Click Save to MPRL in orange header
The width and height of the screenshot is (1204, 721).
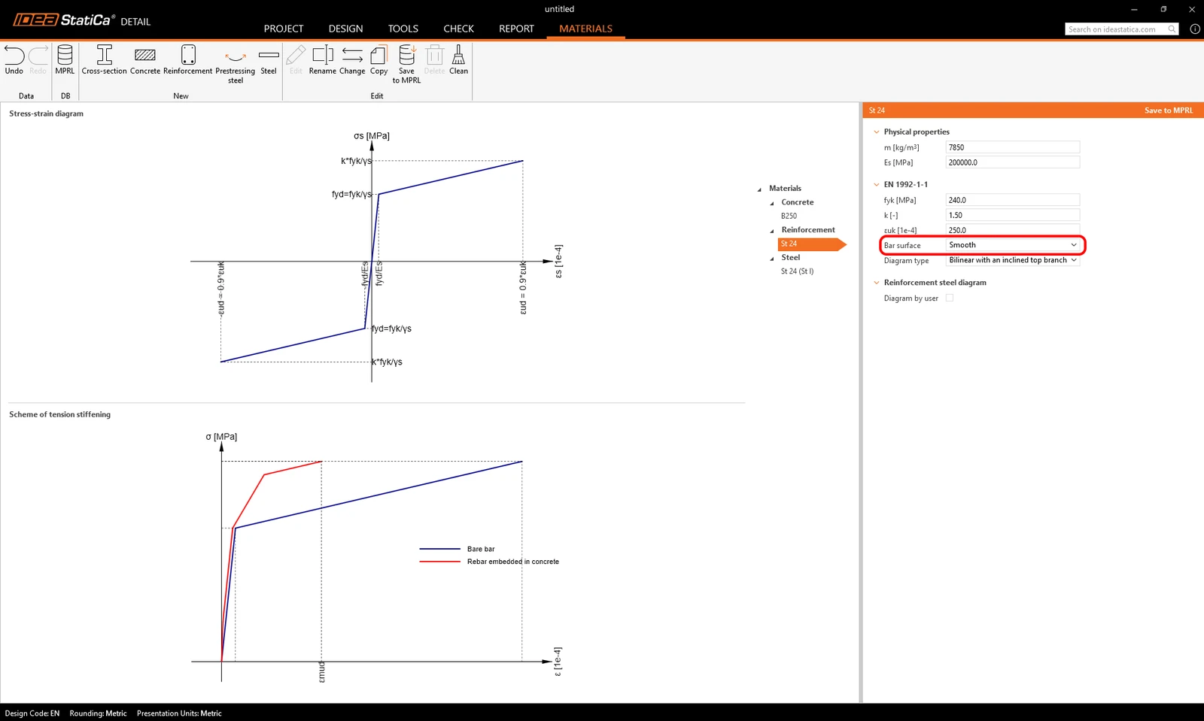[x=1169, y=111]
